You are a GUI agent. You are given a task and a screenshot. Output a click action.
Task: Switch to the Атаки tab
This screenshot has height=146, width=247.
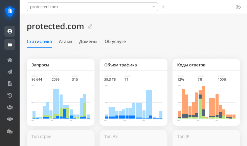click(65, 42)
